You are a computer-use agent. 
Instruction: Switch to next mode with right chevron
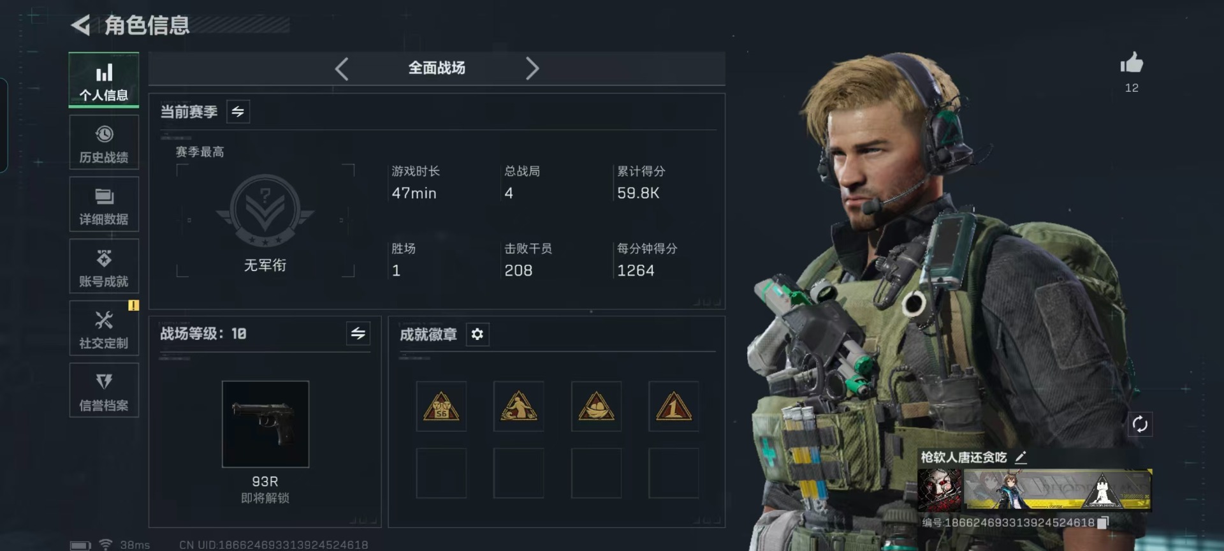[532, 68]
